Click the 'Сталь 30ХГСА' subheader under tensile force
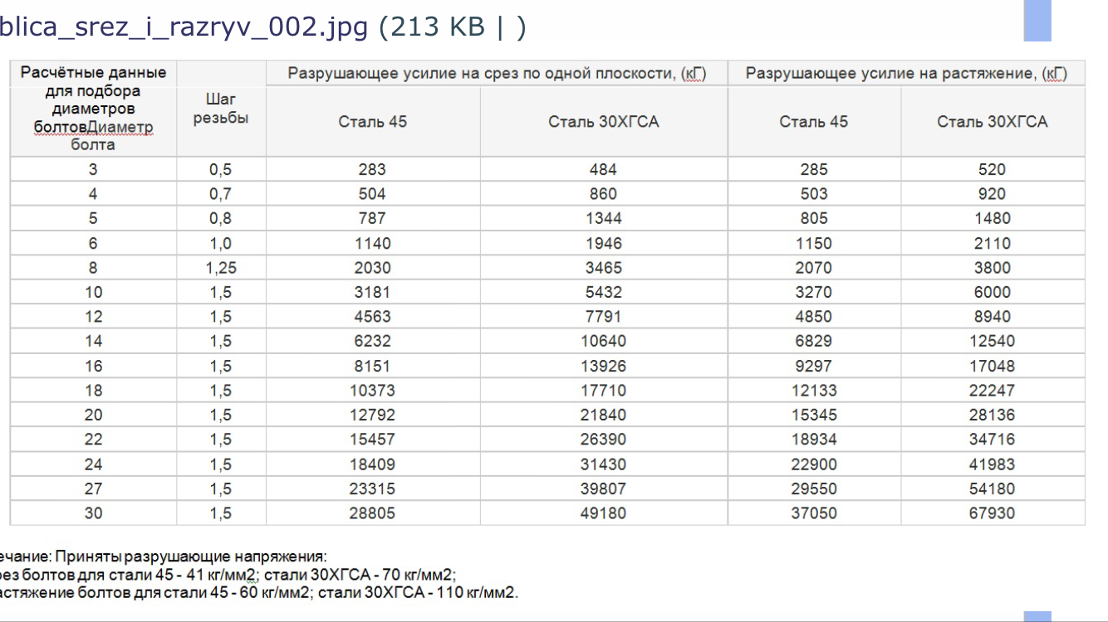1108x622 pixels. click(993, 122)
